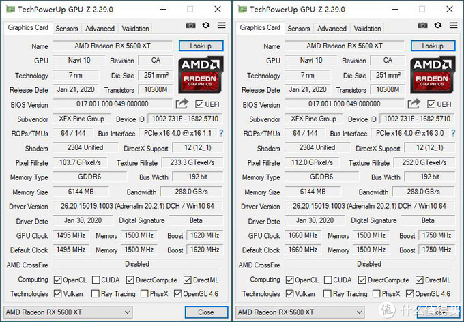464x322 pixels.
Task: Select "252.0 GTexel/s" texture fillrate value
Action: pos(424,162)
